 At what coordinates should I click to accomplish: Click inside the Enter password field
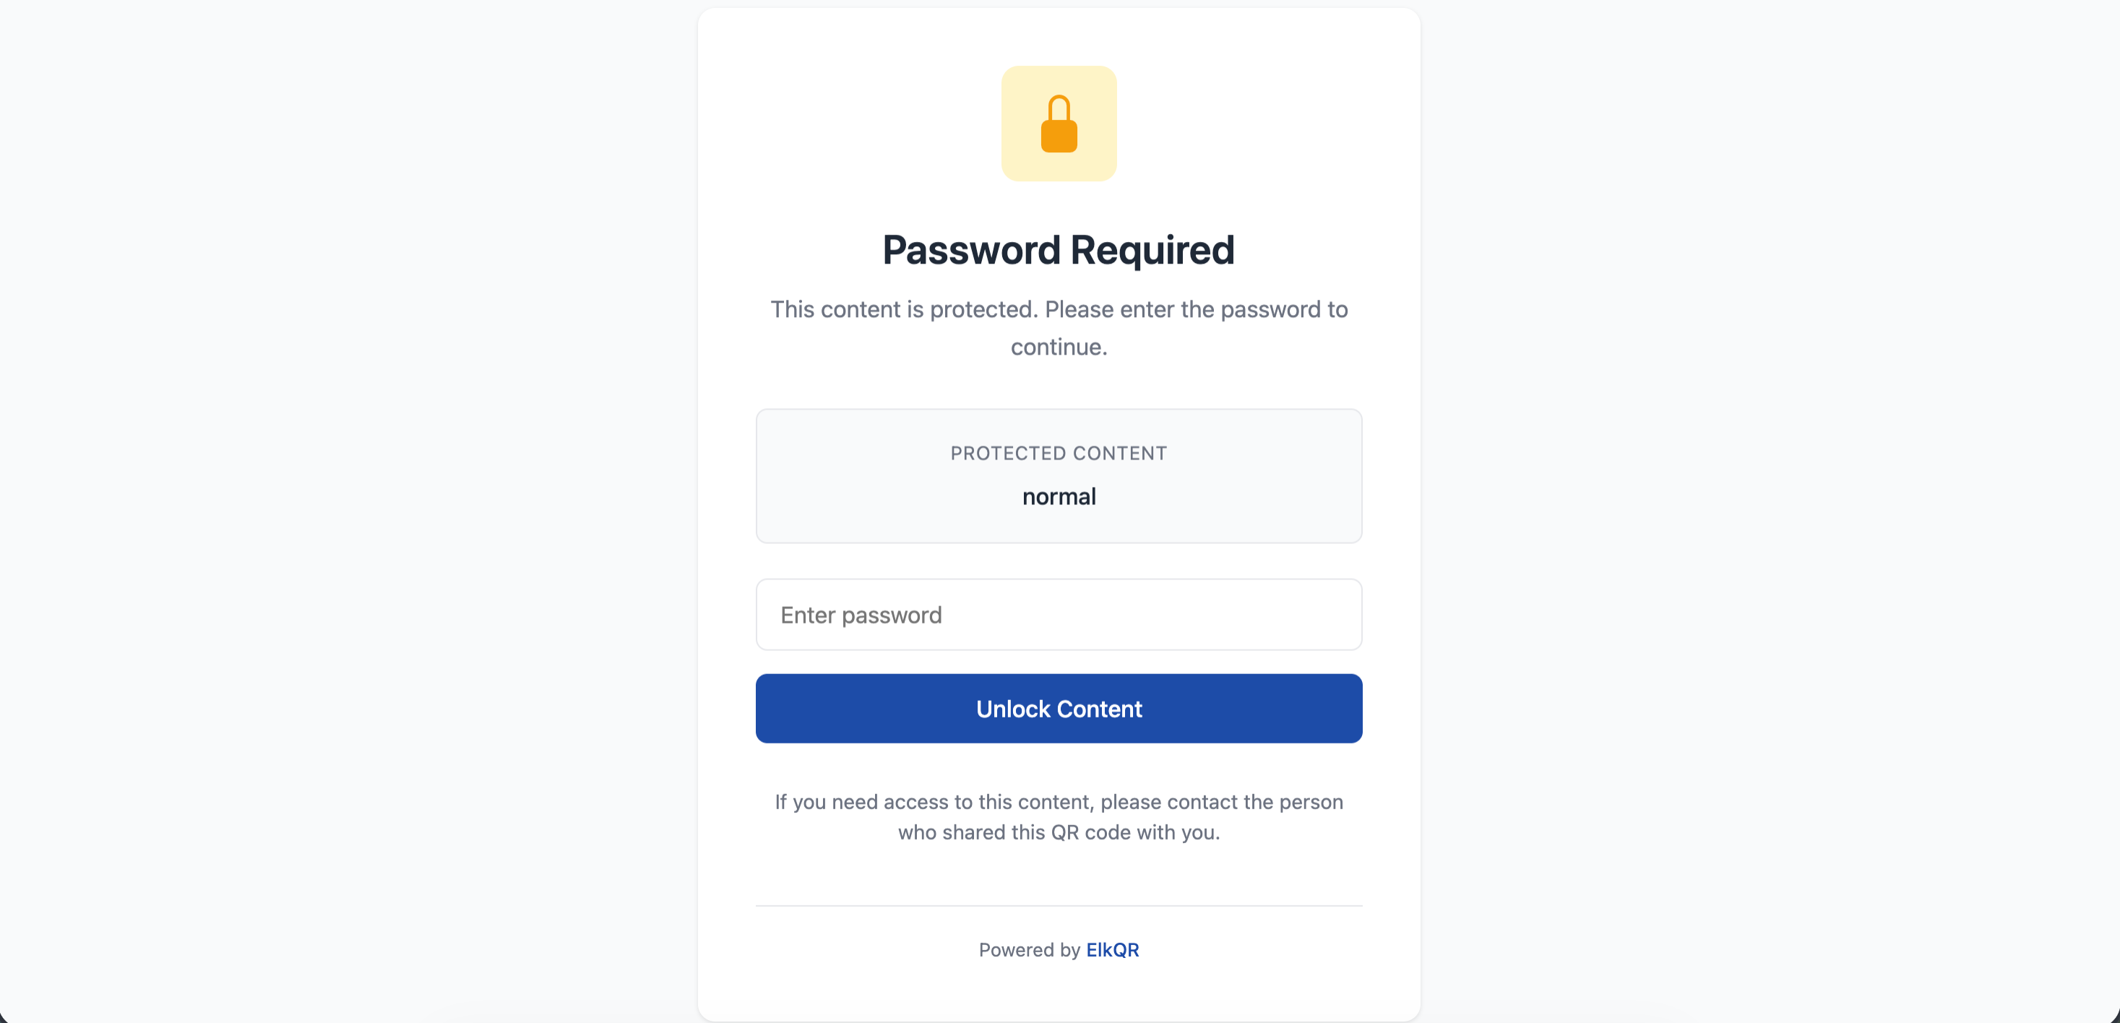[x=1059, y=614]
